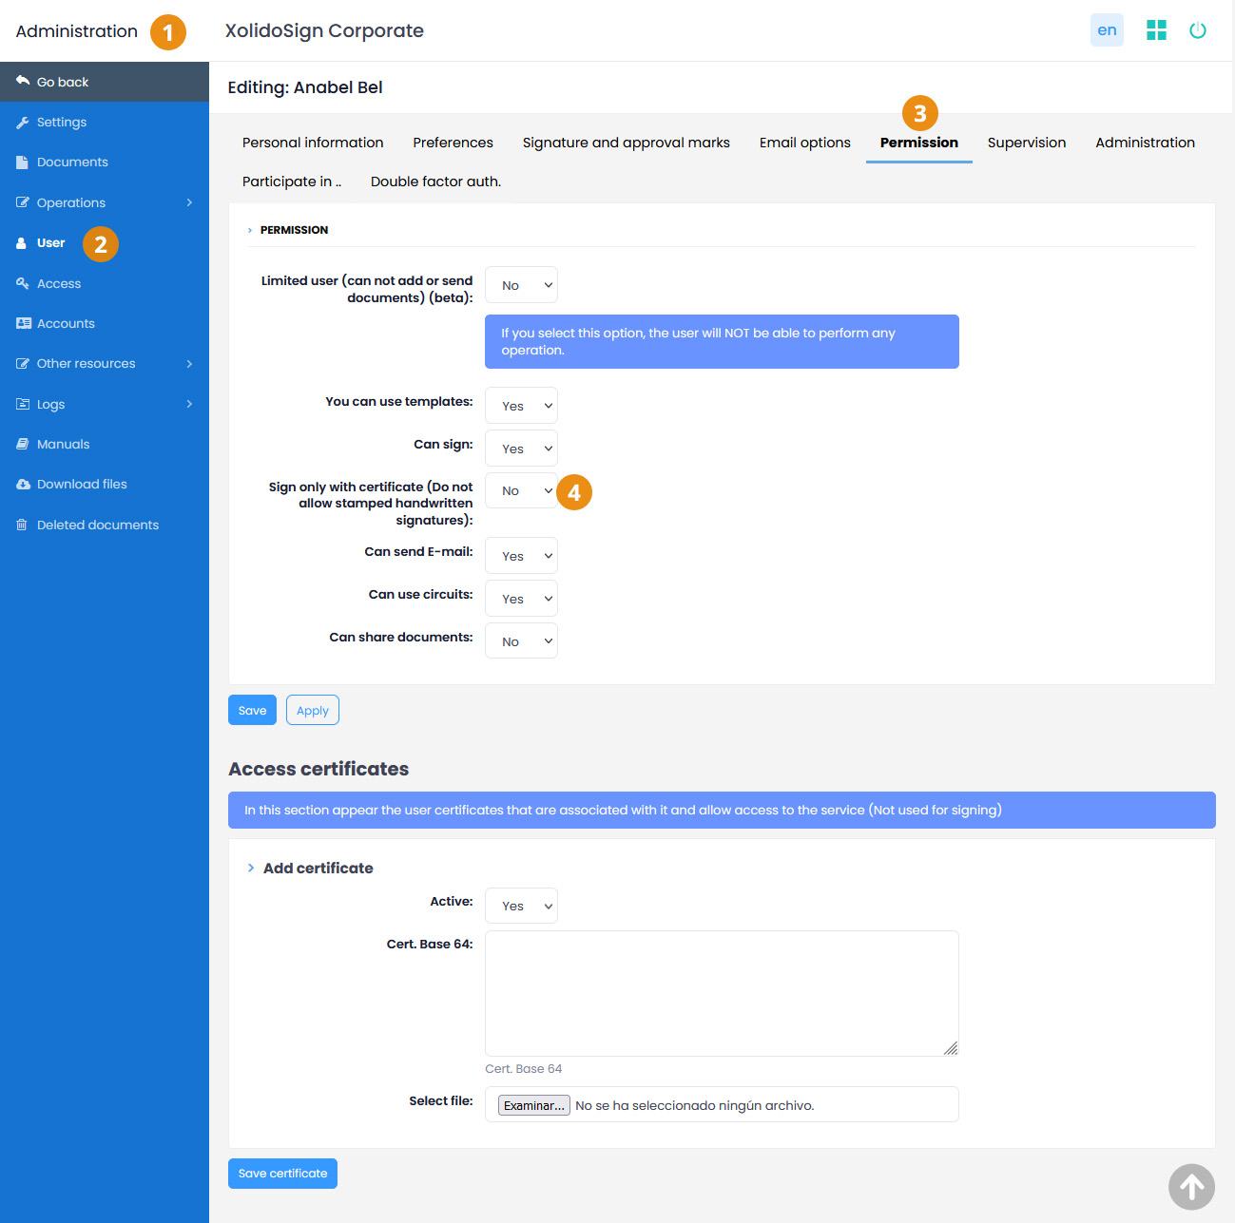The width and height of the screenshot is (1235, 1223).
Task: Open Documents in the sidebar menu
Action: (x=105, y=162)
